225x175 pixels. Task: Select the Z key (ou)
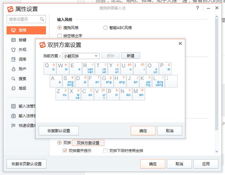62,94
